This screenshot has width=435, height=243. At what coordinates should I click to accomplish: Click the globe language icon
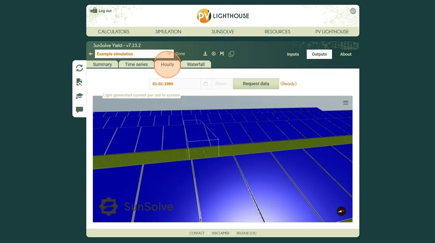click(353, 11)
